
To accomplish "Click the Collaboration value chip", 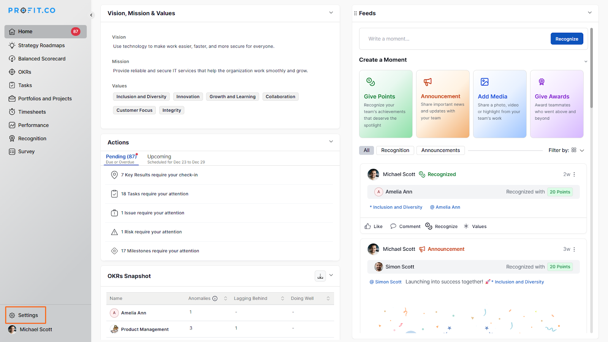I will (280, 97).
